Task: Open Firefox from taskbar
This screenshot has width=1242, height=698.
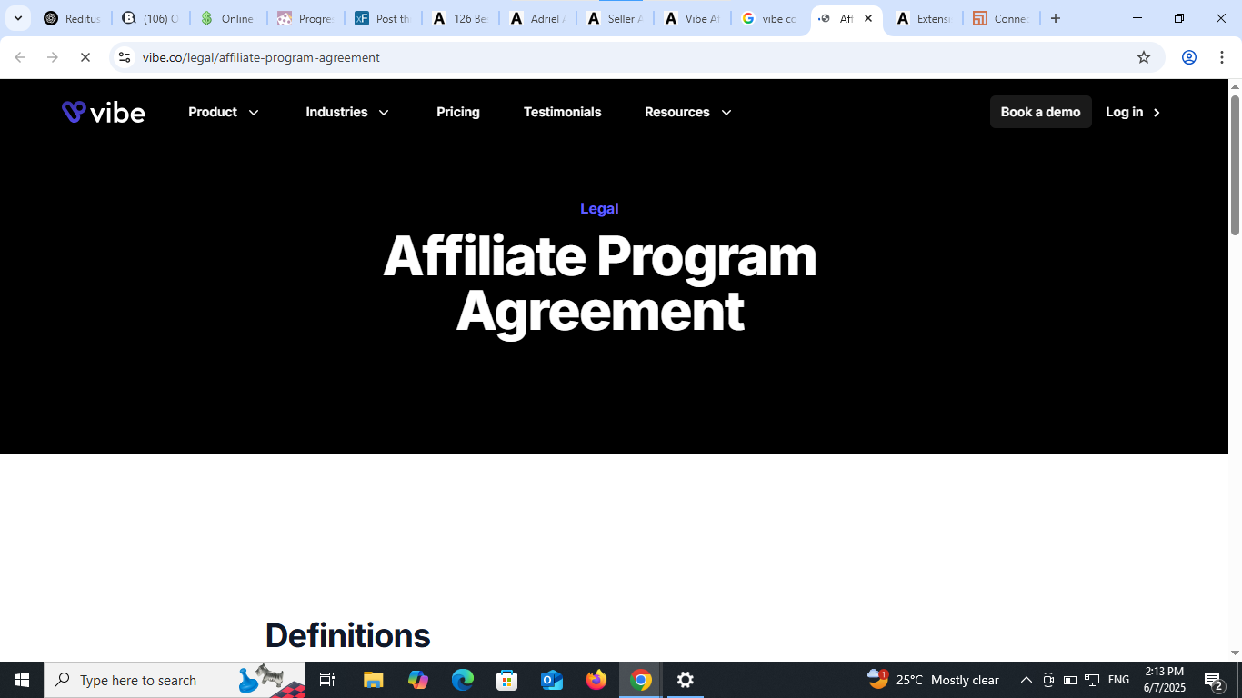Action: point(596,680)
